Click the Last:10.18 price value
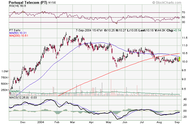Viewport: 190px width, 125px height. pos(146,30)
